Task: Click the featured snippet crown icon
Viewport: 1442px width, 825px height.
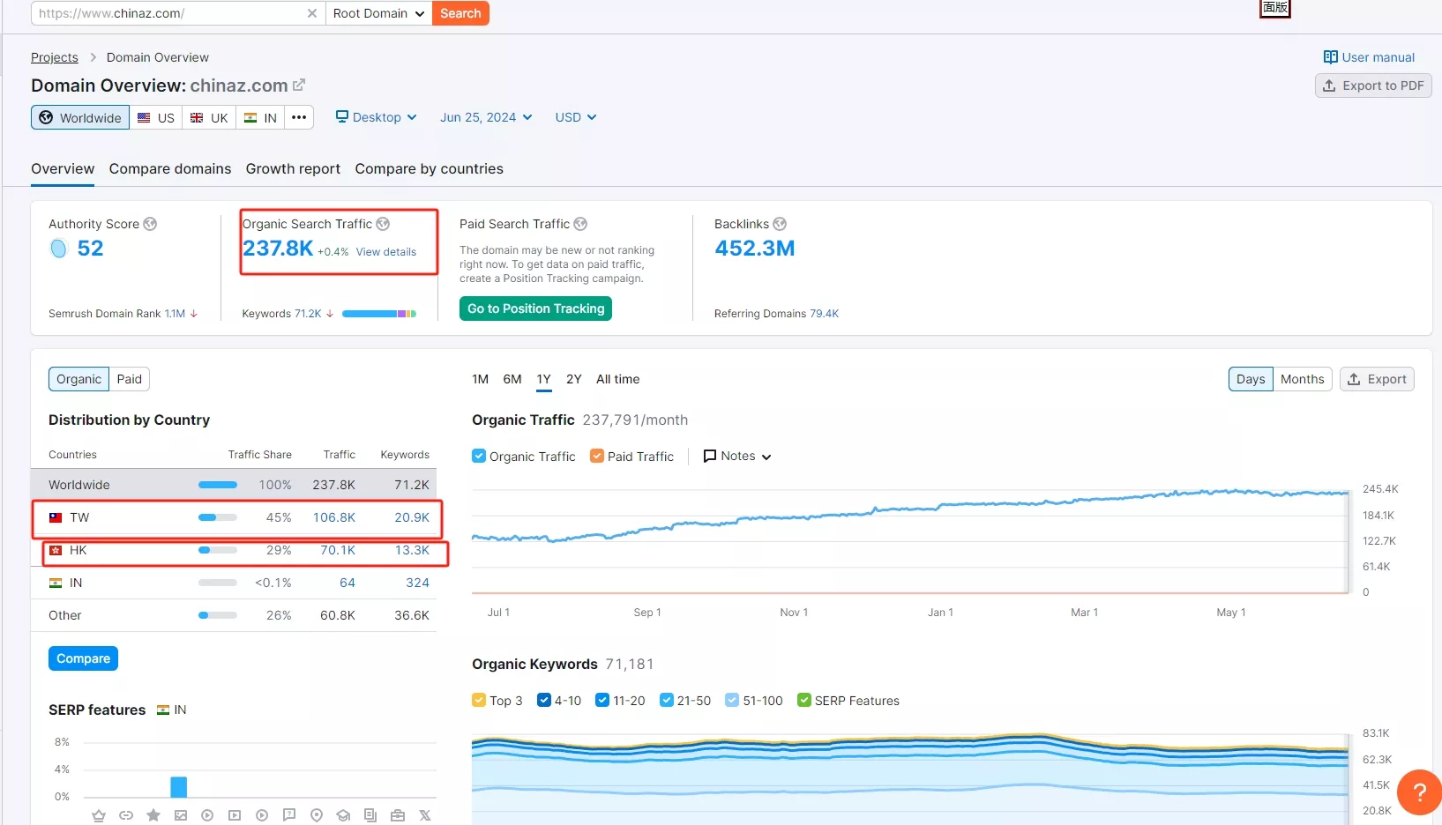Action: tap(99, 815)
